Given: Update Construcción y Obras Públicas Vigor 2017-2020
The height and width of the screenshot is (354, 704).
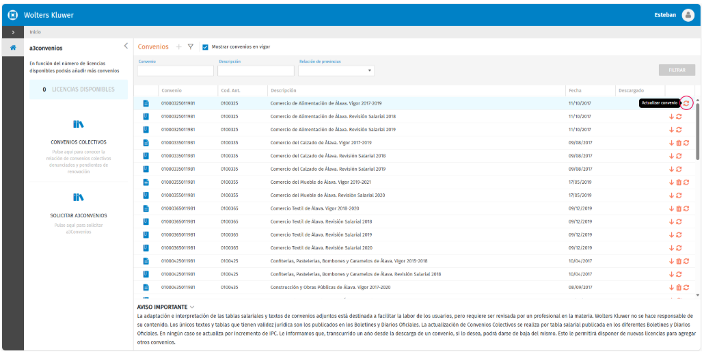Looking at the screenshot, I should tap(686, 288).
